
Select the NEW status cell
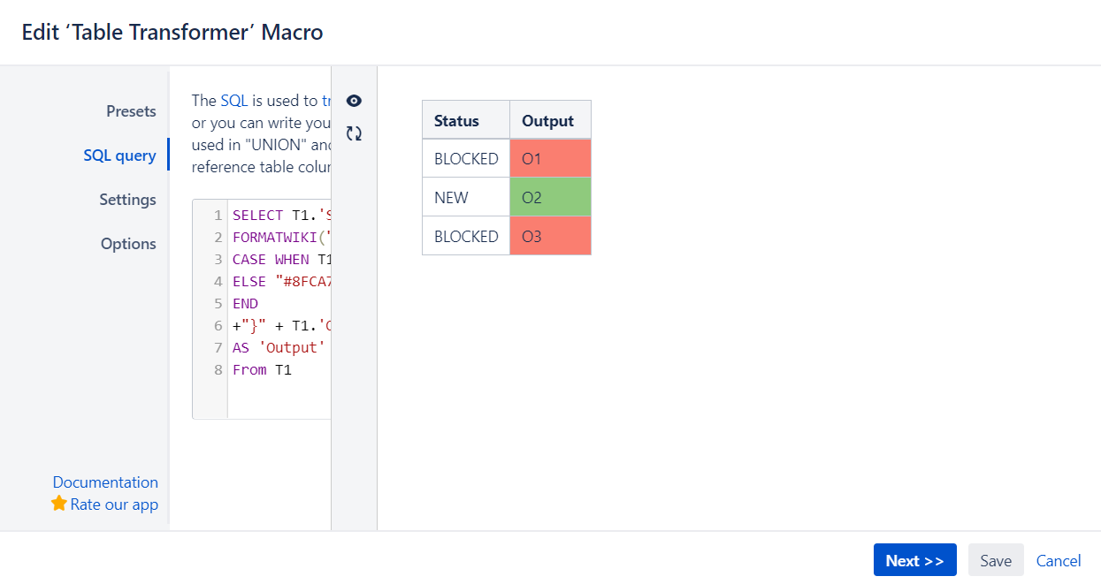click(x=465, y=198)
